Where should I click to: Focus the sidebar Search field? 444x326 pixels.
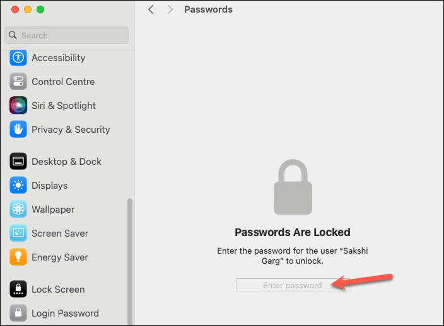(67, 35)
